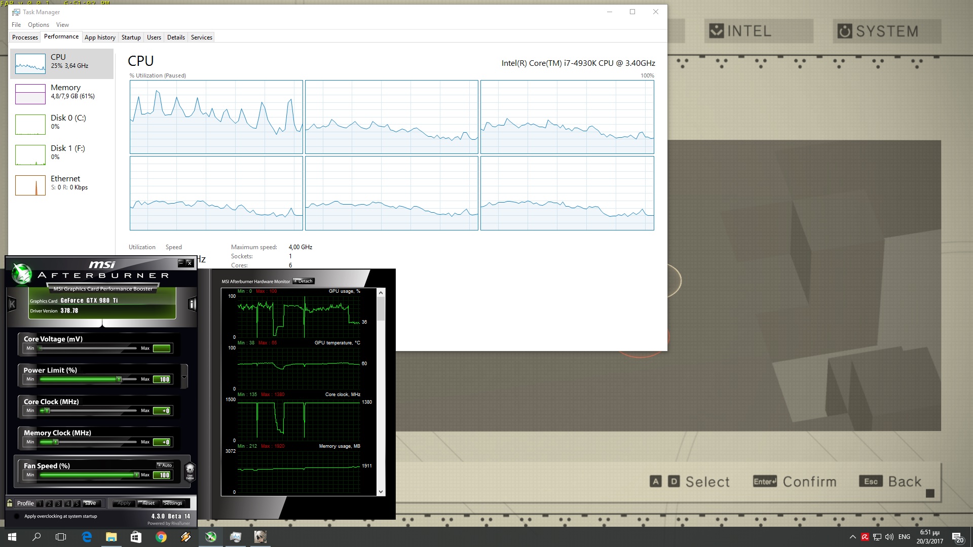Toggle apply overclocking at system startup
The image size is (973, 547).
coord(17,516)
